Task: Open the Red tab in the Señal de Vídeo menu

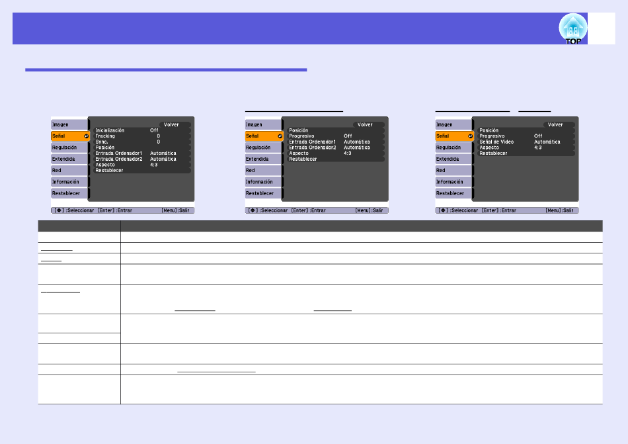Action: tap(453, 170)
